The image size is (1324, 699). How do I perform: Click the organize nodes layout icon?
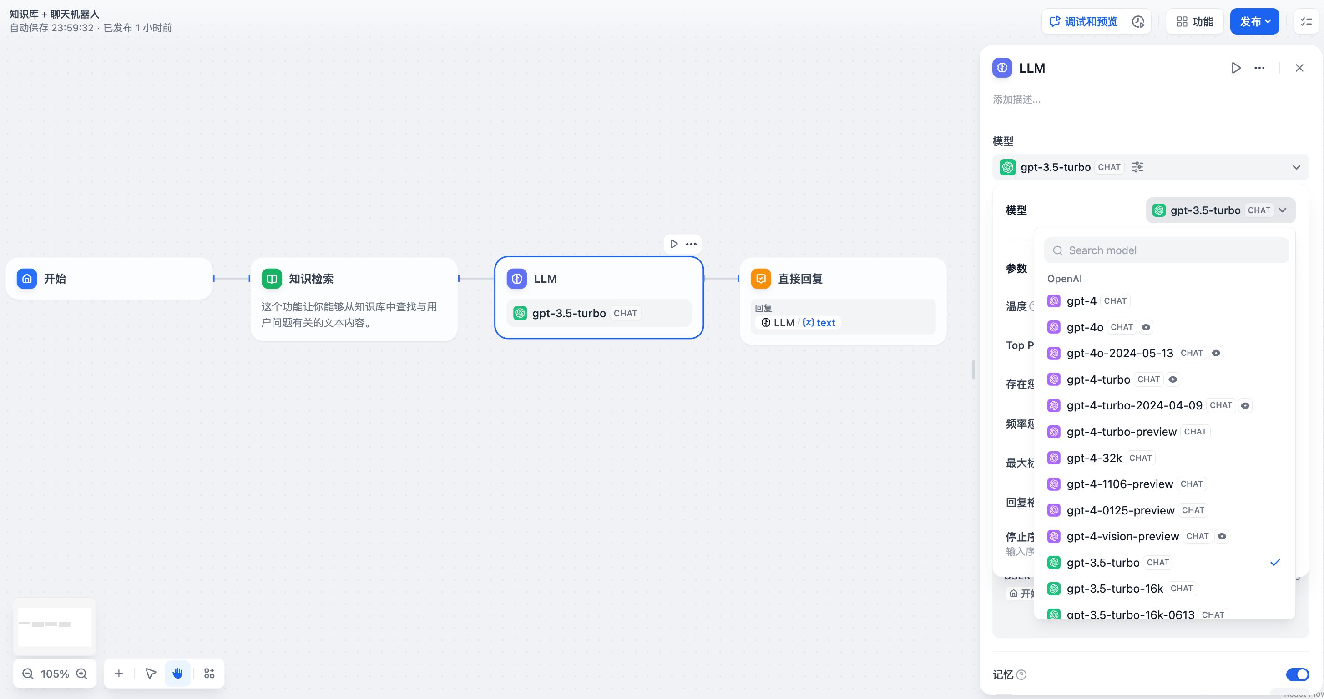tap(209, 673)
